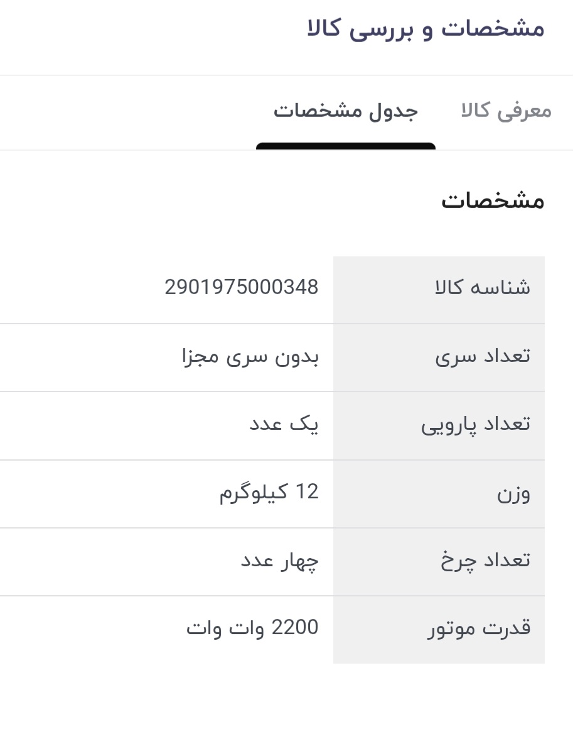
Task: Click the black active tab underline indicator
Action: pyautogui.click(x=345, y=146)
